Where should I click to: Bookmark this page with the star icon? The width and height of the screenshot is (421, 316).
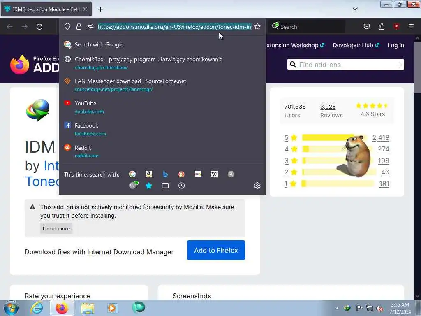tap(257, 26)
